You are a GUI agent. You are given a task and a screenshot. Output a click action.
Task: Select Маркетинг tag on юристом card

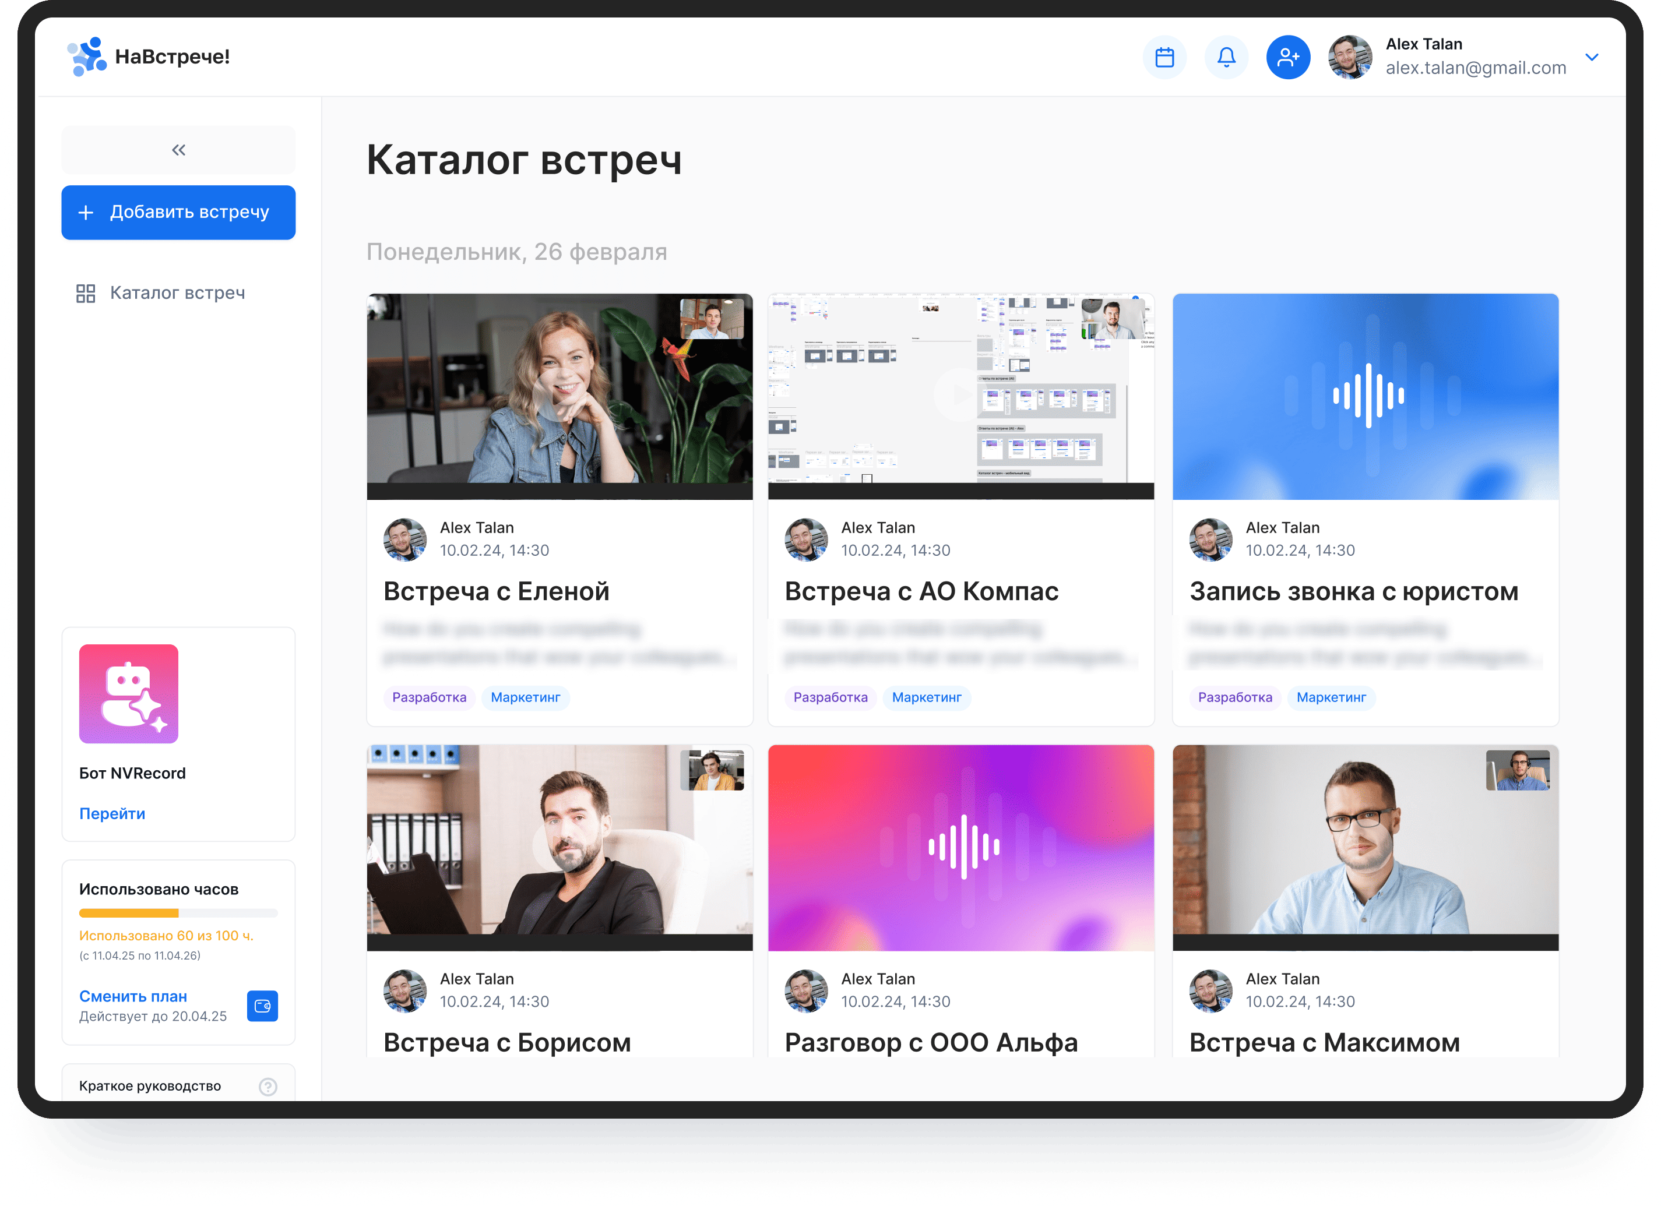(1331, 697)
